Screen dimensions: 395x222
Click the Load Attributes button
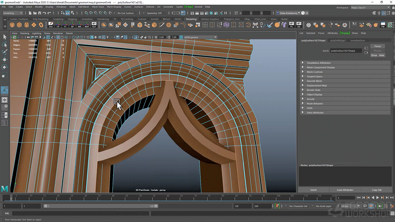point(345,190)
